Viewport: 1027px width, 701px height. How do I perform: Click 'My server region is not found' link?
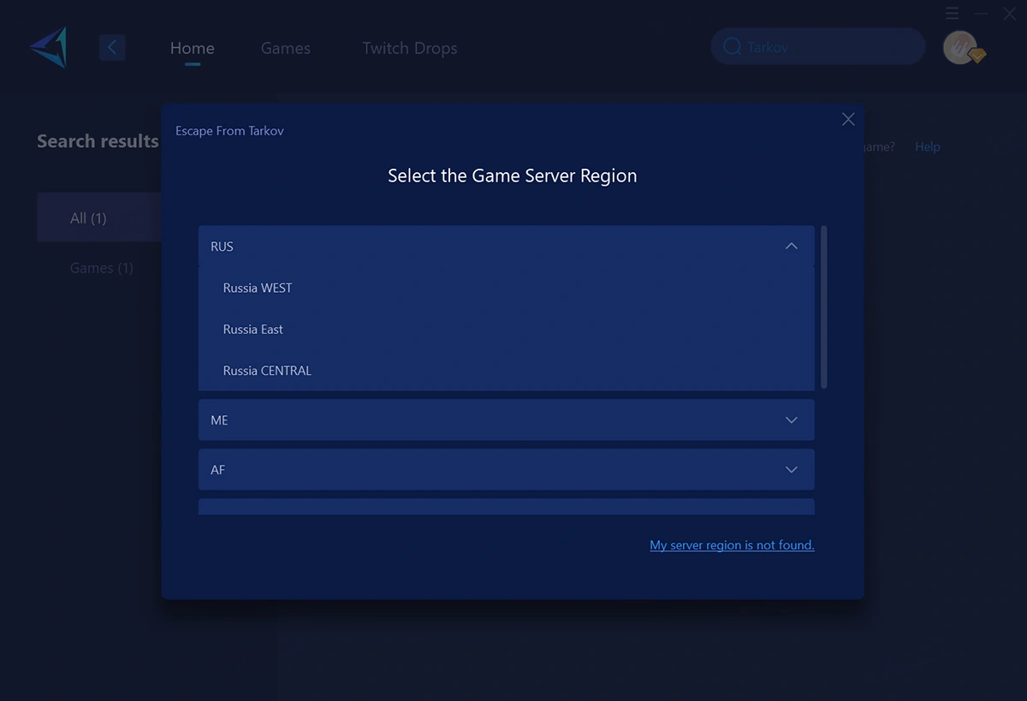(x=732, y=545)
